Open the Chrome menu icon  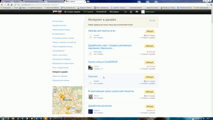click(211, 5)
